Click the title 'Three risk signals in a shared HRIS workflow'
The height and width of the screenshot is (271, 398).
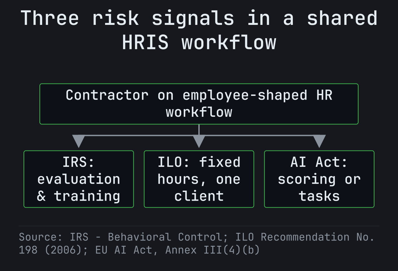[199, 31]
